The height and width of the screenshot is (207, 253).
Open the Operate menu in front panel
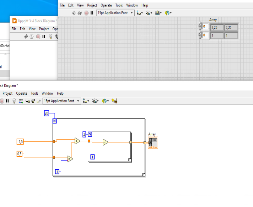tap(106, 5)
